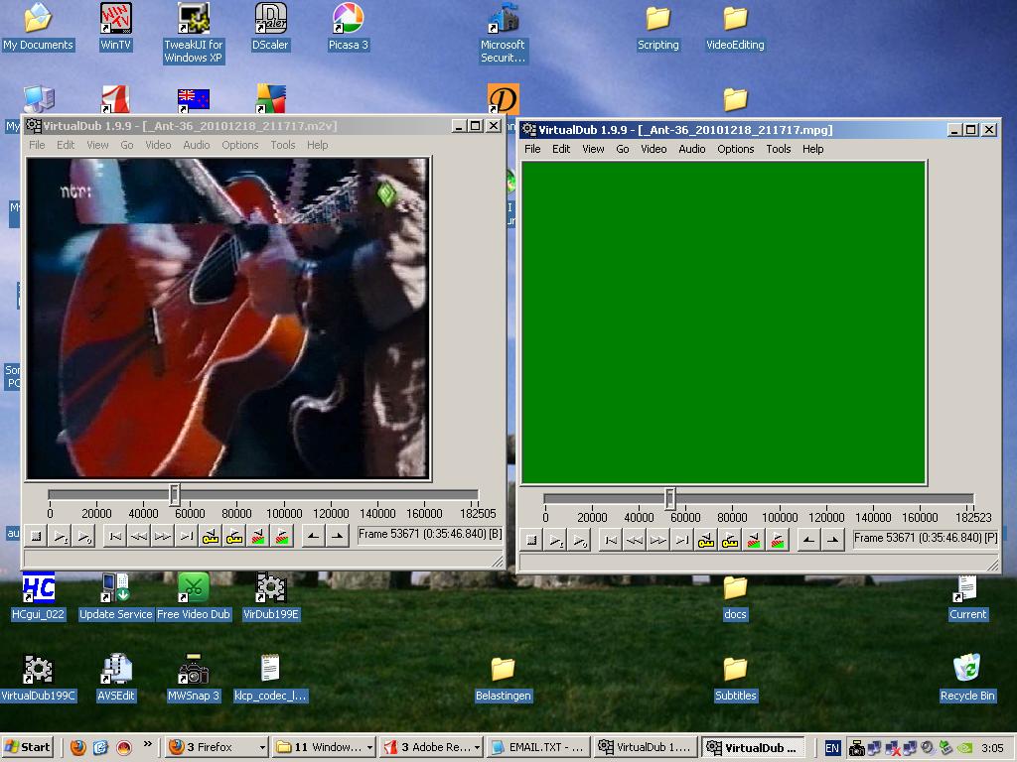Viewport: 1017px width, 762px height.
Task: Select the MWSnap 3 desktop shortcut
Action: pos(194,678)
